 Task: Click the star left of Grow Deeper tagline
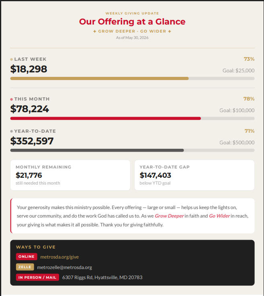coord(95,31)
